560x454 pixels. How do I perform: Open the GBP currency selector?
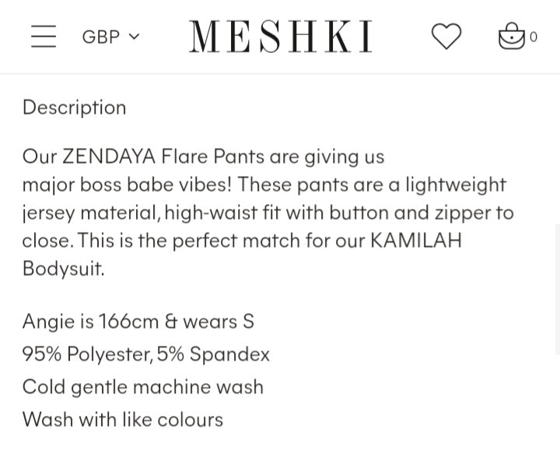click(111, 37)
